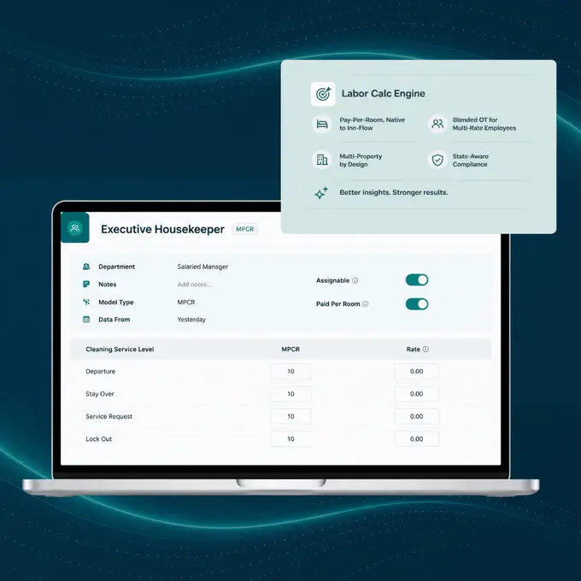581x581 pixels.
Task: Click the Cleaning Service Level column header
Action: [x=120, y=349]
